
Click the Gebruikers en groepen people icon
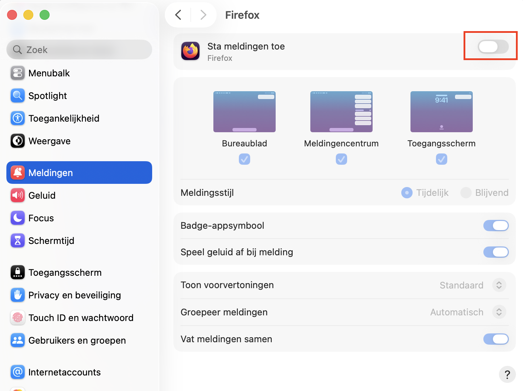18,340
